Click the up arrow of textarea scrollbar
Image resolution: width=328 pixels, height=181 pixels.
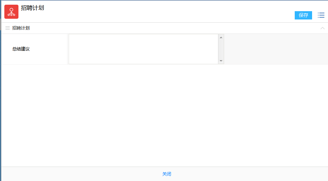click(x=221, y=37)
